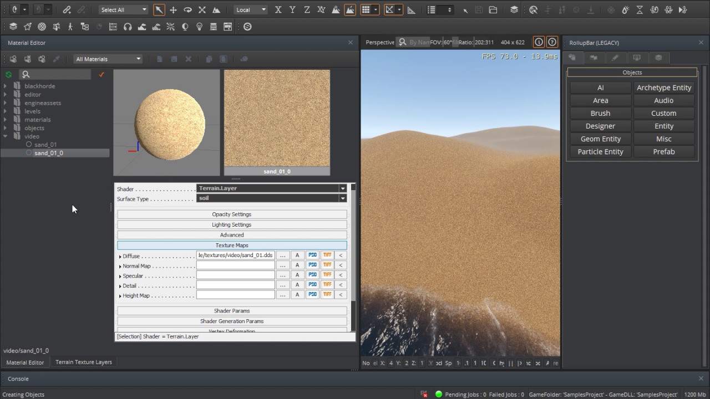Image resolution: width=710 pixels, height=399 pixels.
Task: Constrain to Z axis
Action: [307, 10]
